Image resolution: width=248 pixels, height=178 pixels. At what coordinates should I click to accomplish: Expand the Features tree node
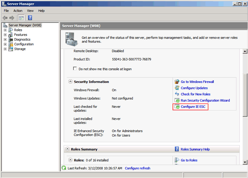point(5,35)
